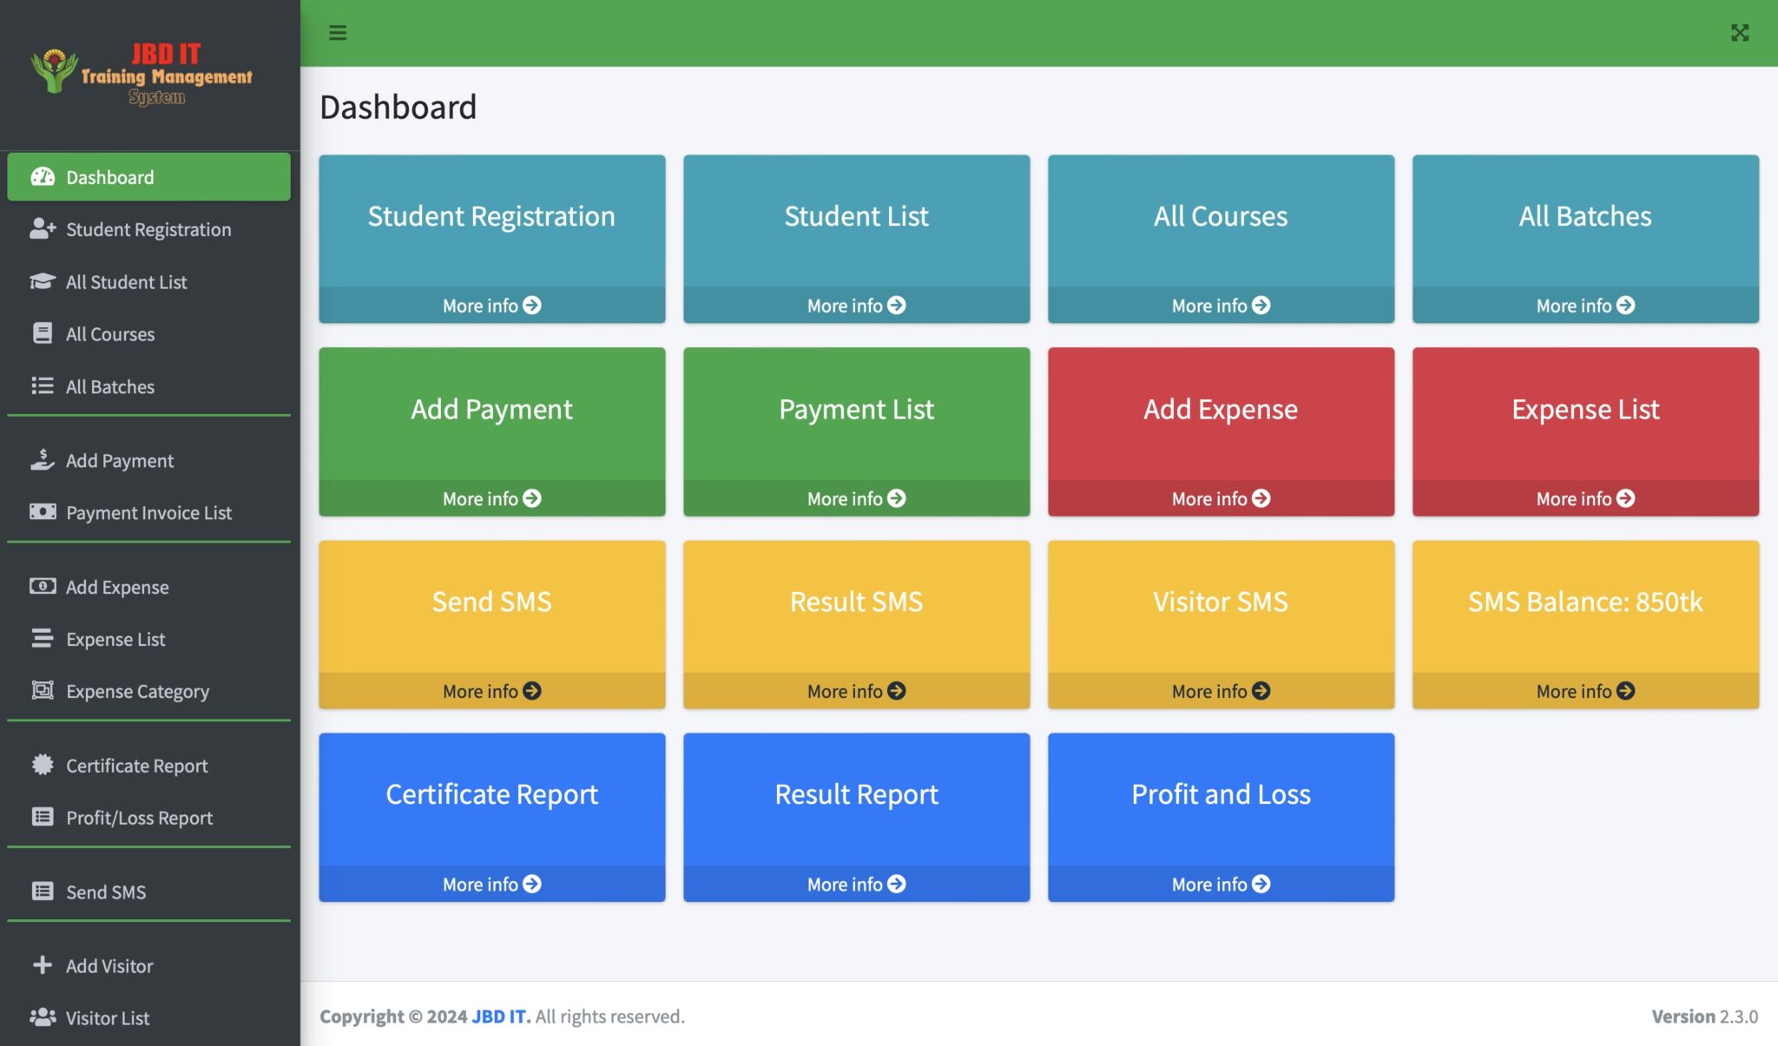Click the Visitor List people icon
Screen dimensions: 1778x1046
pos(42,1017)
